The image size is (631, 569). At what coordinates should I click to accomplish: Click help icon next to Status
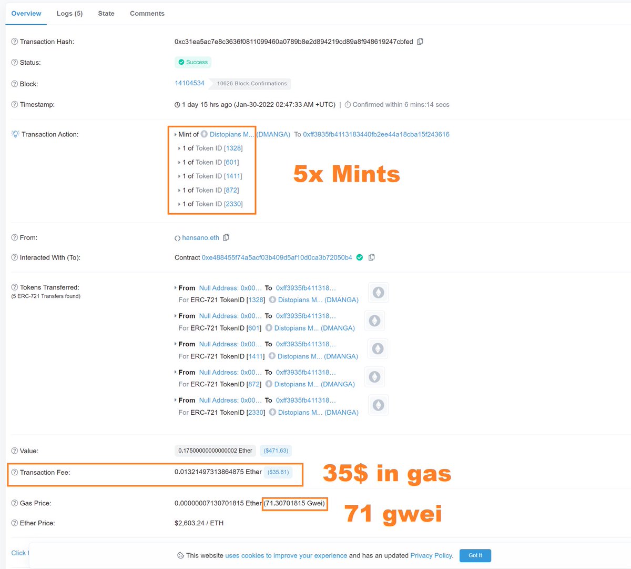pos(15,62)
